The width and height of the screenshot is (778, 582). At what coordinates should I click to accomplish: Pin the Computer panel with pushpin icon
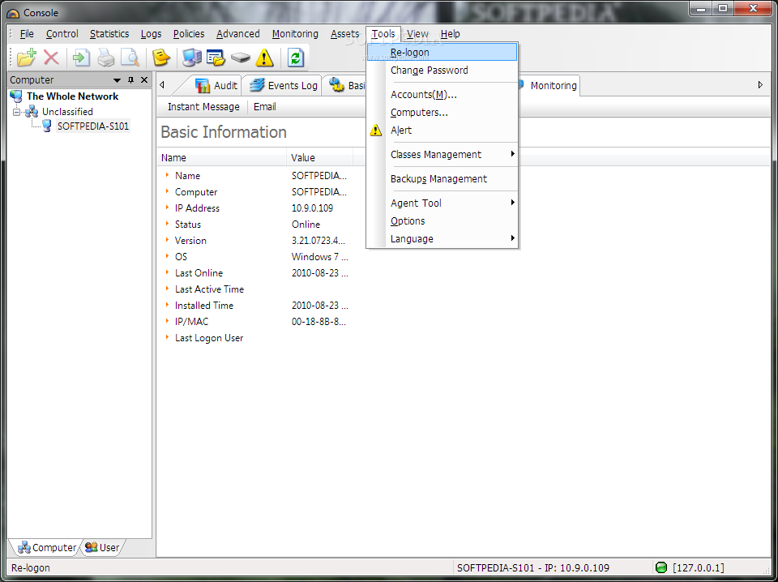131,80
